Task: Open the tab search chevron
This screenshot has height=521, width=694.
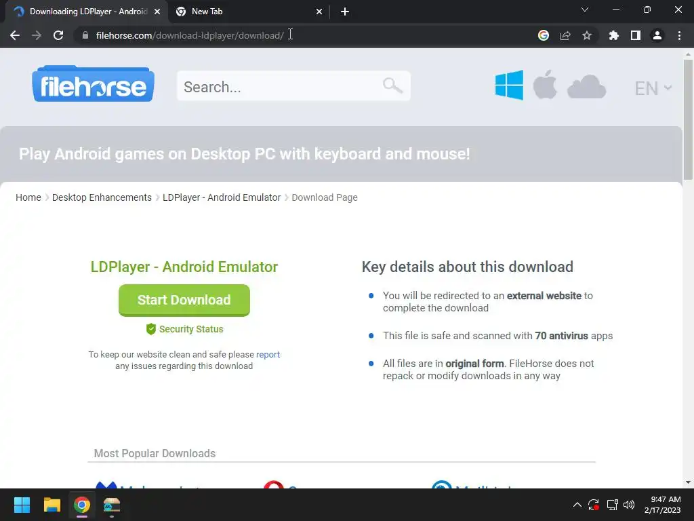Action: 585,9
